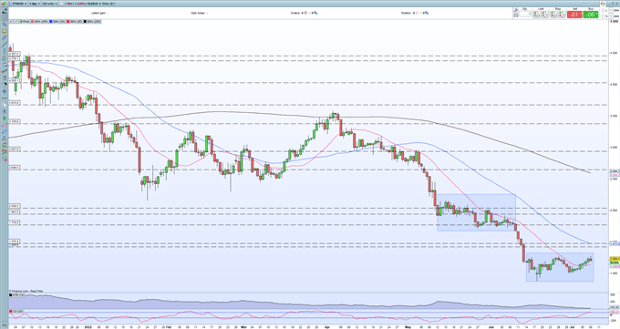Open the Qty quantity dropdown field

coord(525,14)
